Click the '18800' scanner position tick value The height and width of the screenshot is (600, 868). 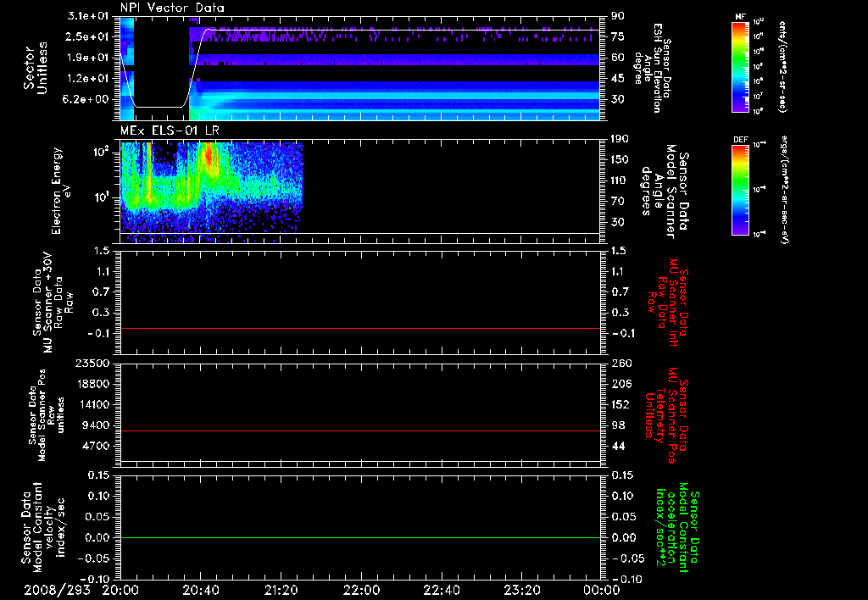(92, 384)
